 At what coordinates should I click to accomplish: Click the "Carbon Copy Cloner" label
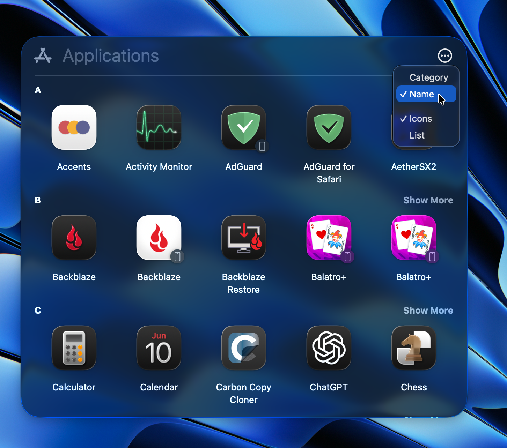click(244, 394)
